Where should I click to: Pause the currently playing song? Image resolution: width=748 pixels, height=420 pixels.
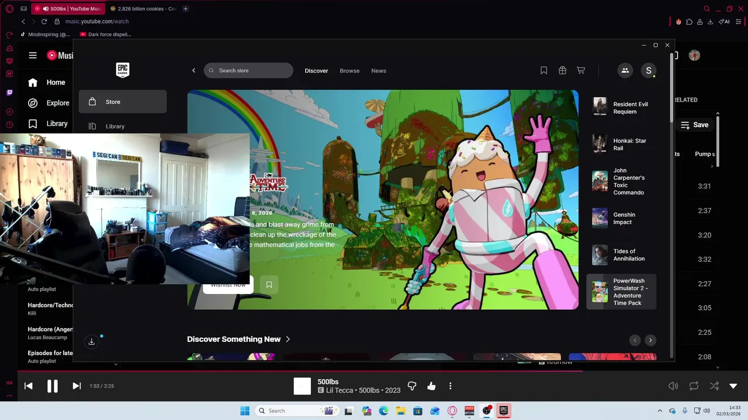(53, 386)
